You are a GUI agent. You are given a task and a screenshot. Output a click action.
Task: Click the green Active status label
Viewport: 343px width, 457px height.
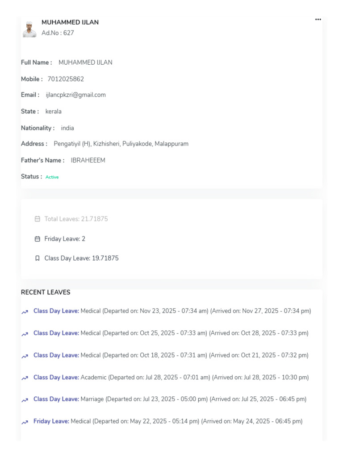52,177
